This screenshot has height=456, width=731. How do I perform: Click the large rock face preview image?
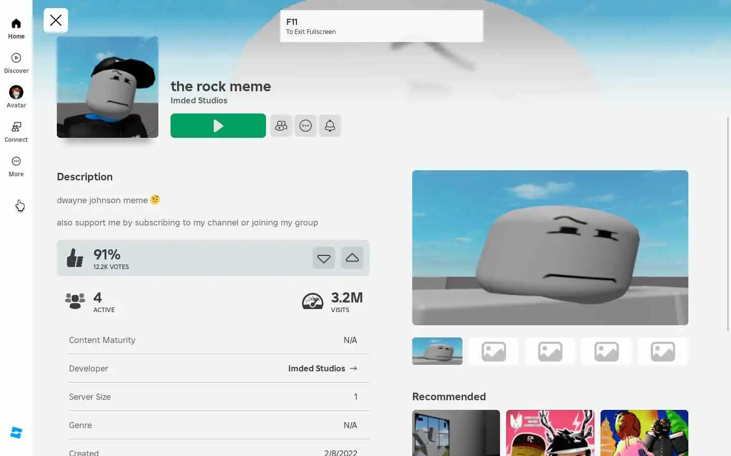[x=550, y=248]
